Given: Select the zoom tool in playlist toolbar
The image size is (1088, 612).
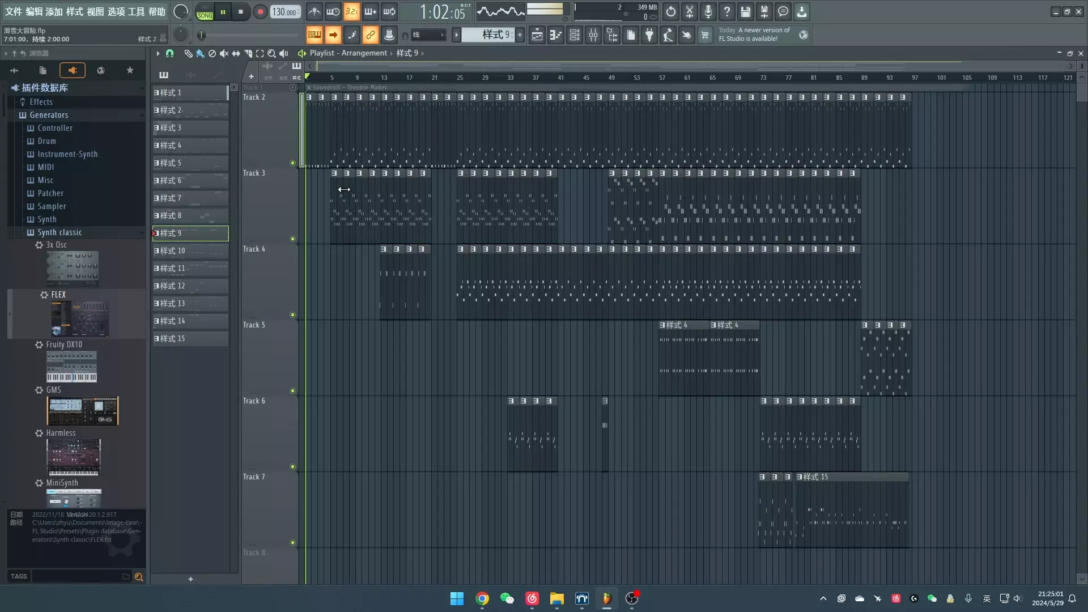Looking at the screenshot, I should (271, 53).
